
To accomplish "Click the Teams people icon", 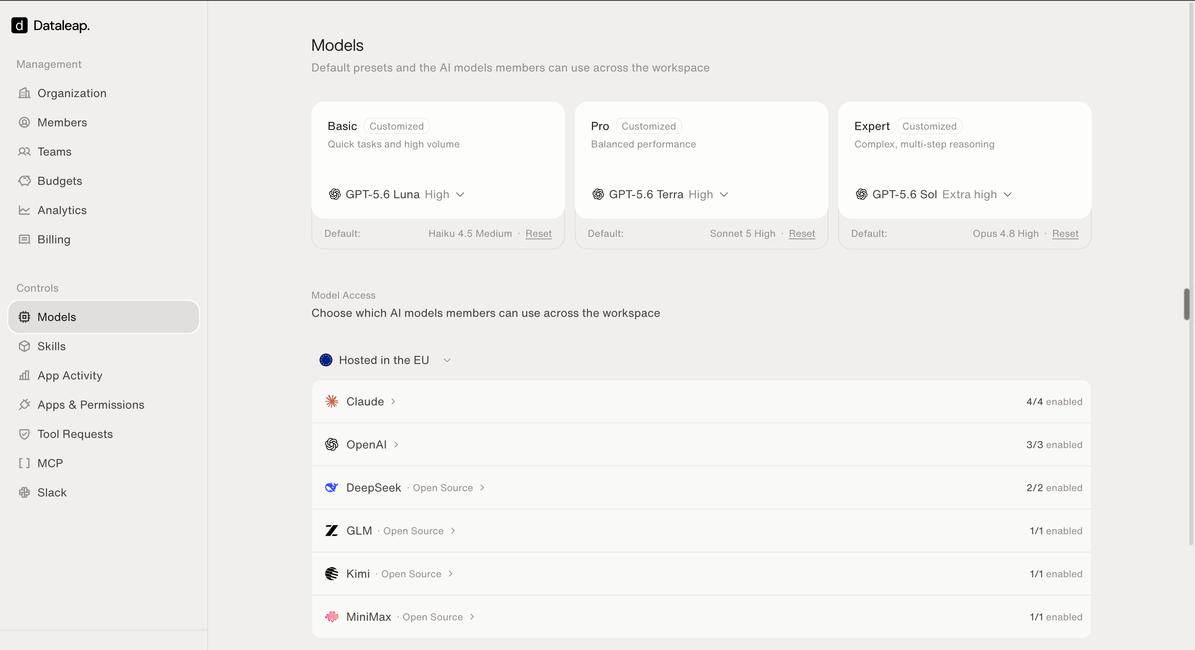I will tap(24, 152).
